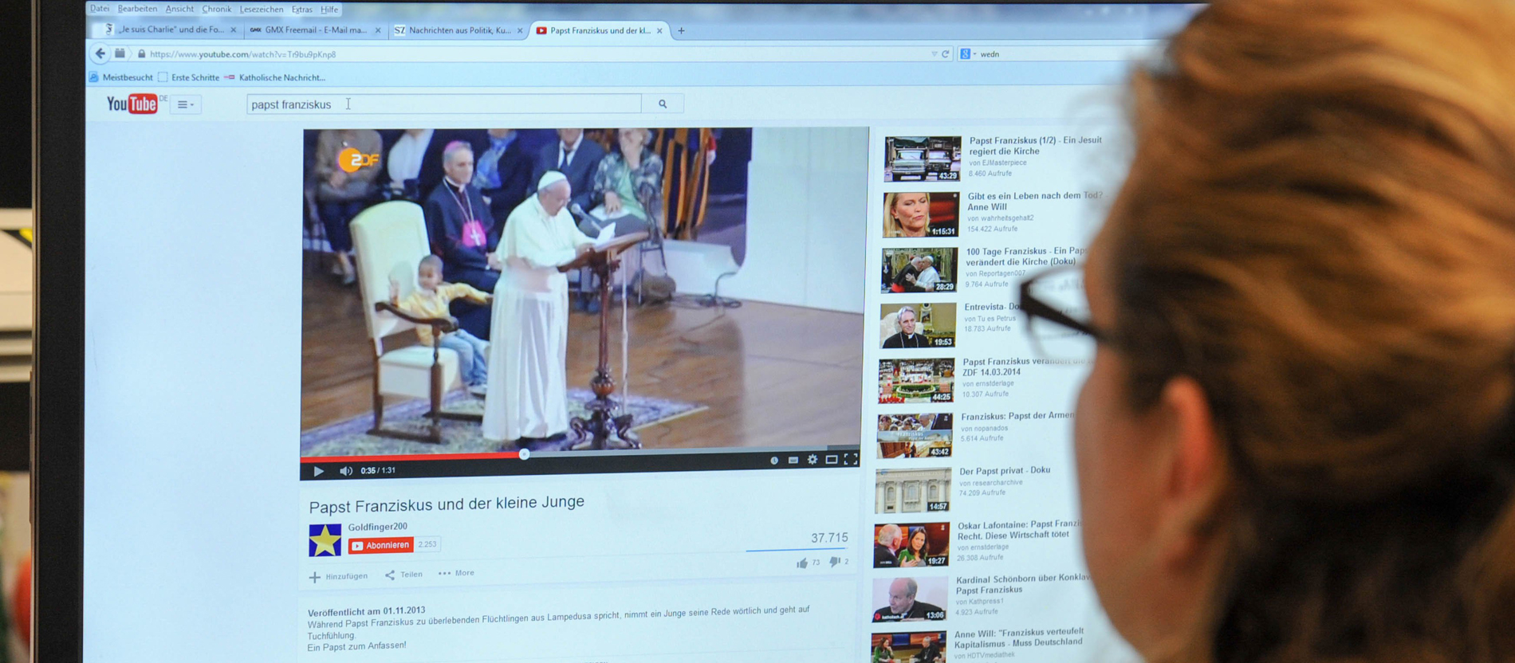
Task: Close the Papst Franziskus YouTube tab
Action: pos(659,31)
